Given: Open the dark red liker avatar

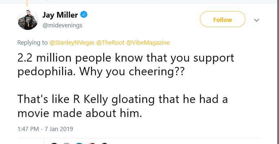Looking at the screenshot, I should [x=91, y=143].
